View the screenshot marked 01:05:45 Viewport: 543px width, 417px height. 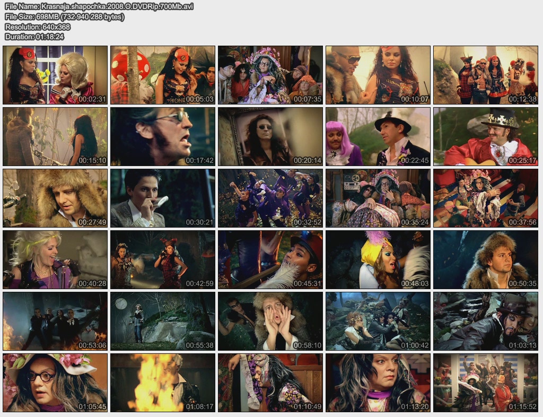(x=55, y=383)
